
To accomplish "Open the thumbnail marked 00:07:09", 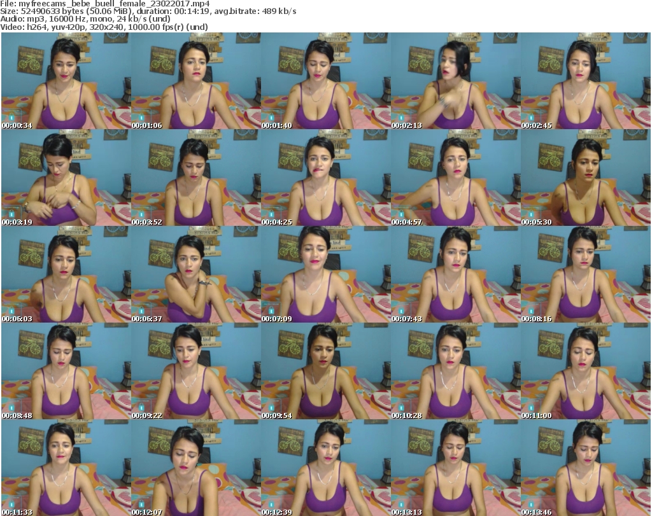I will point(325,274).
